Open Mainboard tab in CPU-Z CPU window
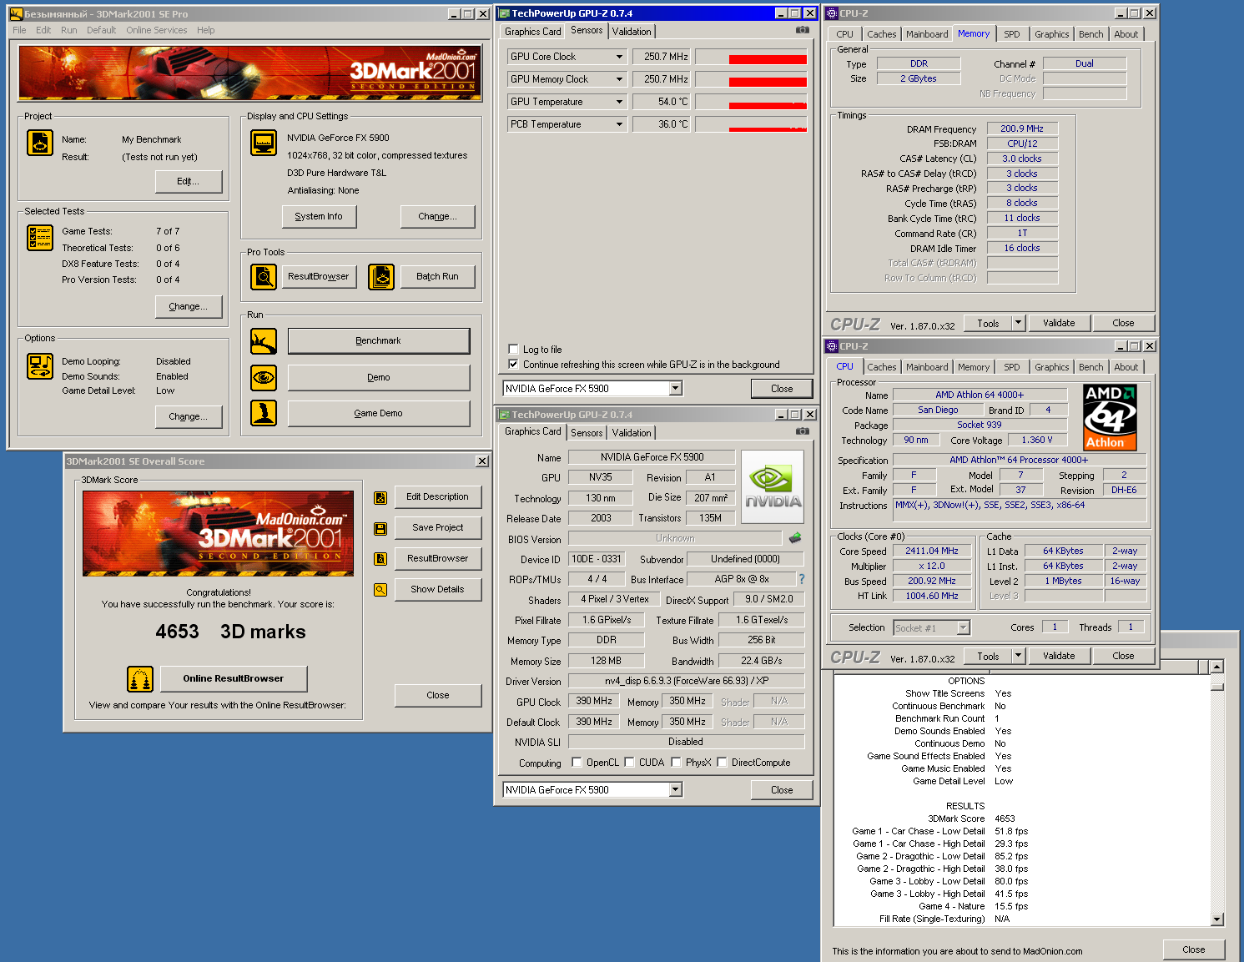 (927, 367)
